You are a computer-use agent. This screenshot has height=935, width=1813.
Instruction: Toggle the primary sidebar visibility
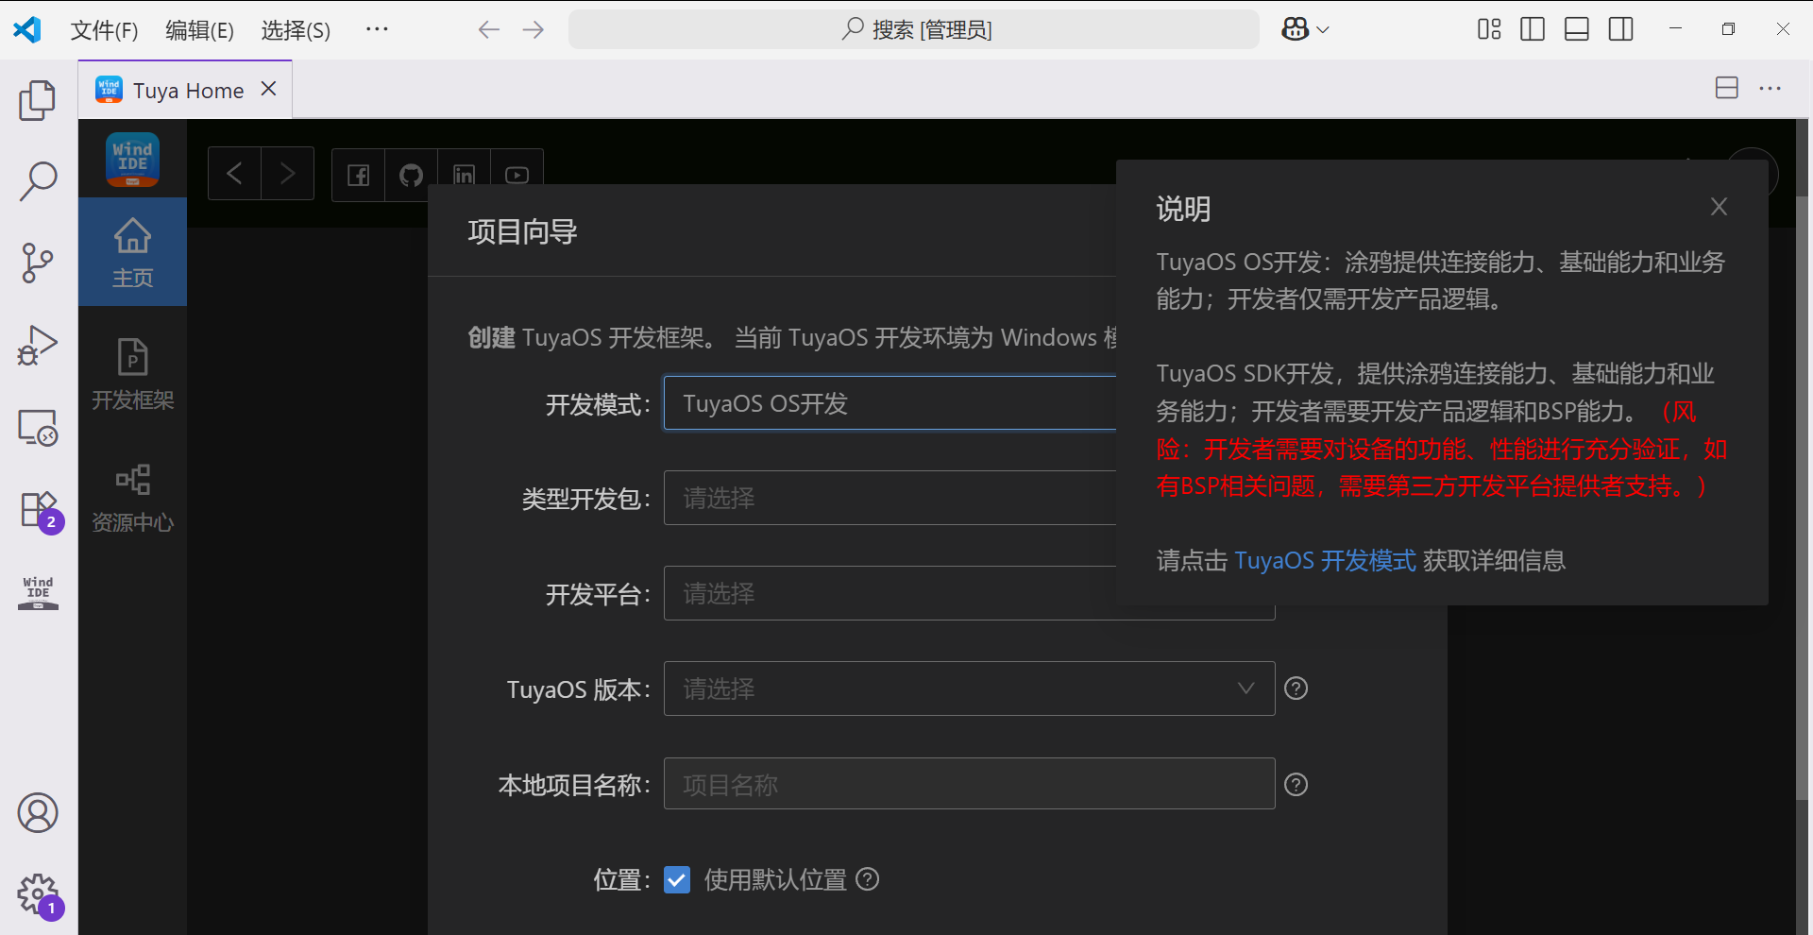tap(1532, 28)
